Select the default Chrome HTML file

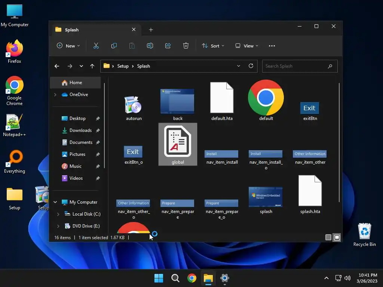[x=266, y=98]
